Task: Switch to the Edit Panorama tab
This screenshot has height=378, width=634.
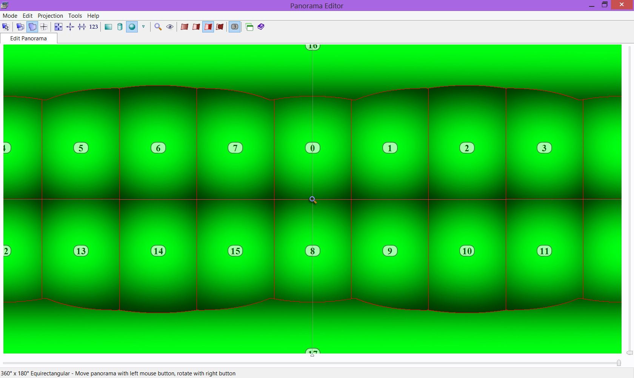Action: click(29, 38)
